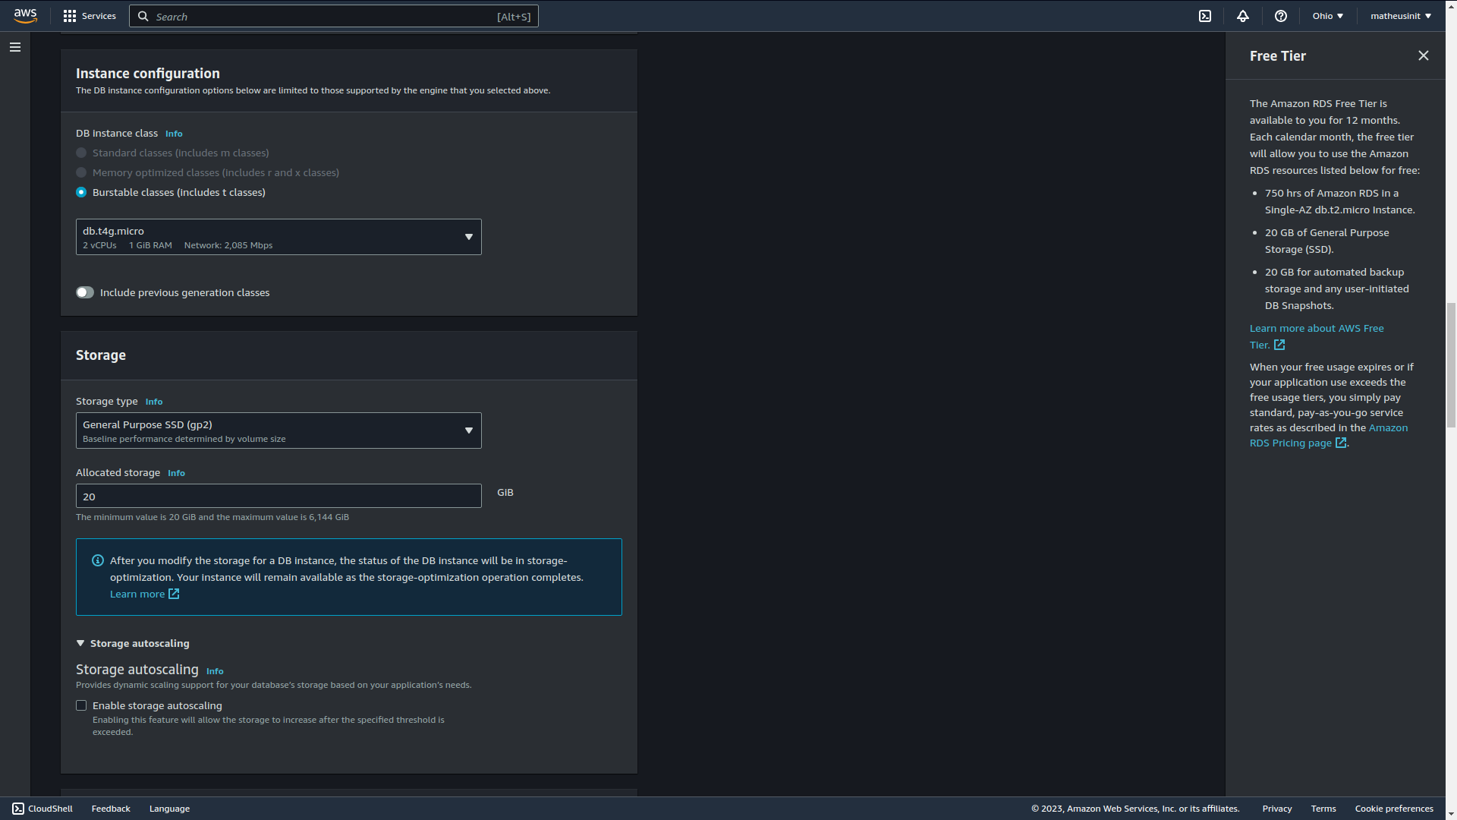
Task: Close the Free Tier side panel
Action: tap(1424, 55)
